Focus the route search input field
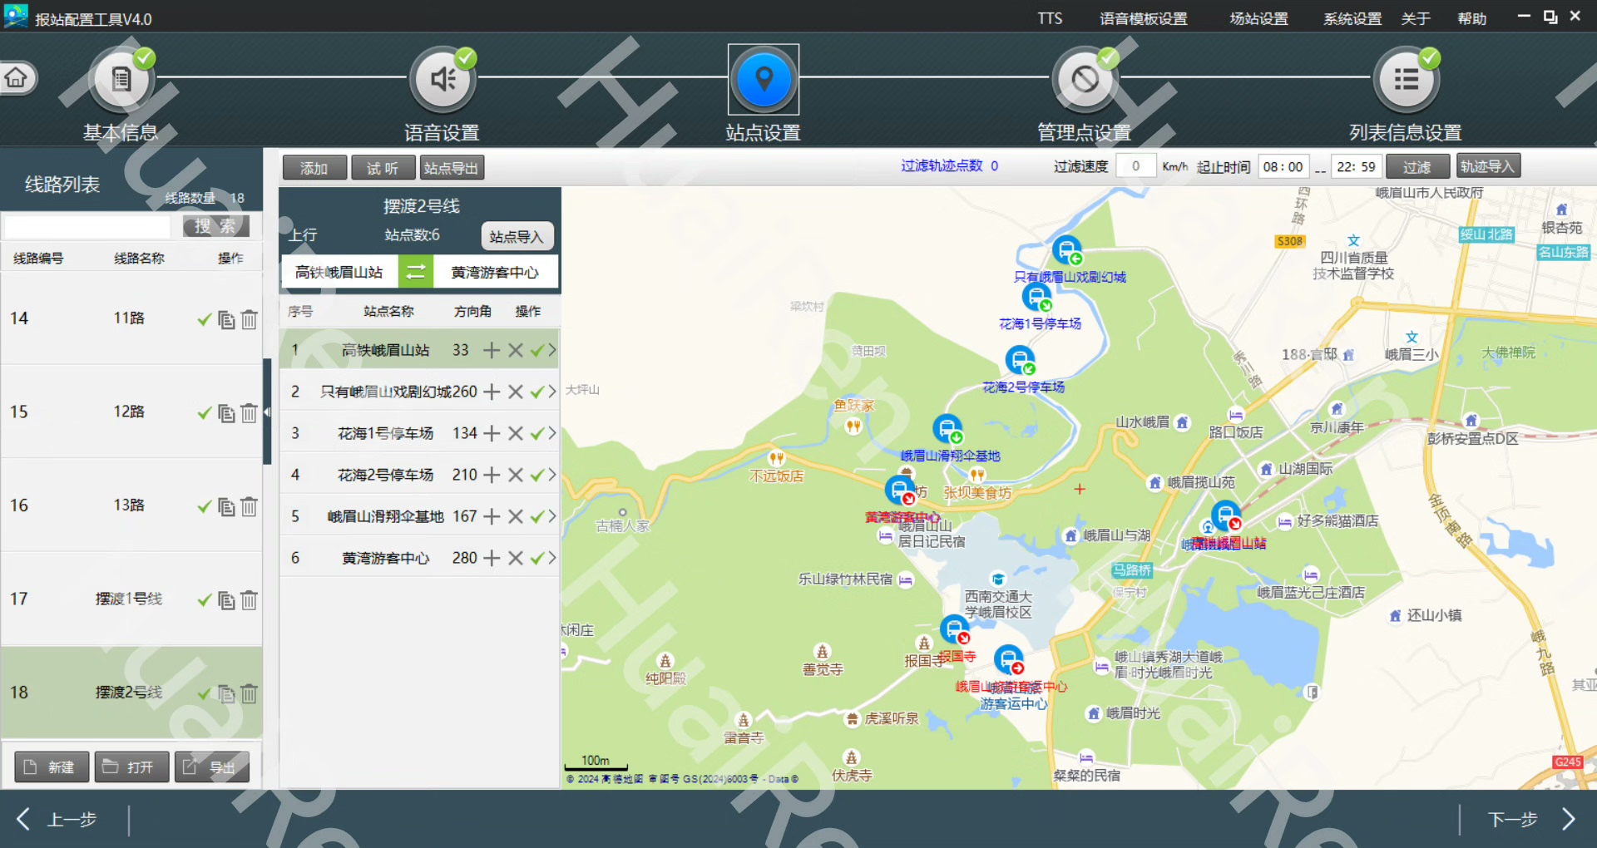 88,226
